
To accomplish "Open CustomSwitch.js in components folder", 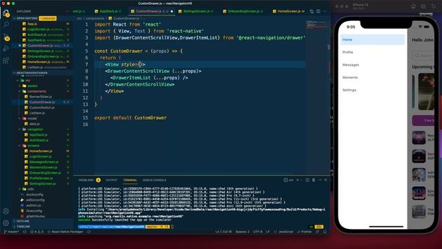I will click(x=42, y=108).
